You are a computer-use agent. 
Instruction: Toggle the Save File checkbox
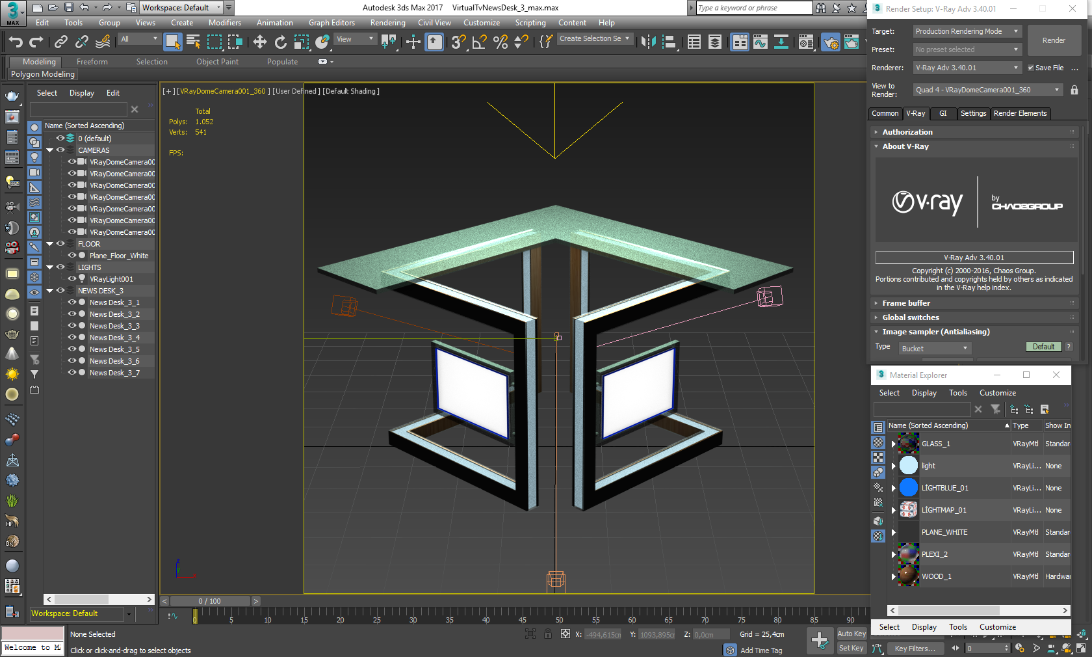tap(1030, 68)
